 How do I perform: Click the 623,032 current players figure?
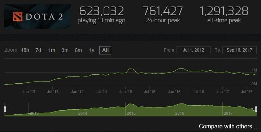point(101,11)
